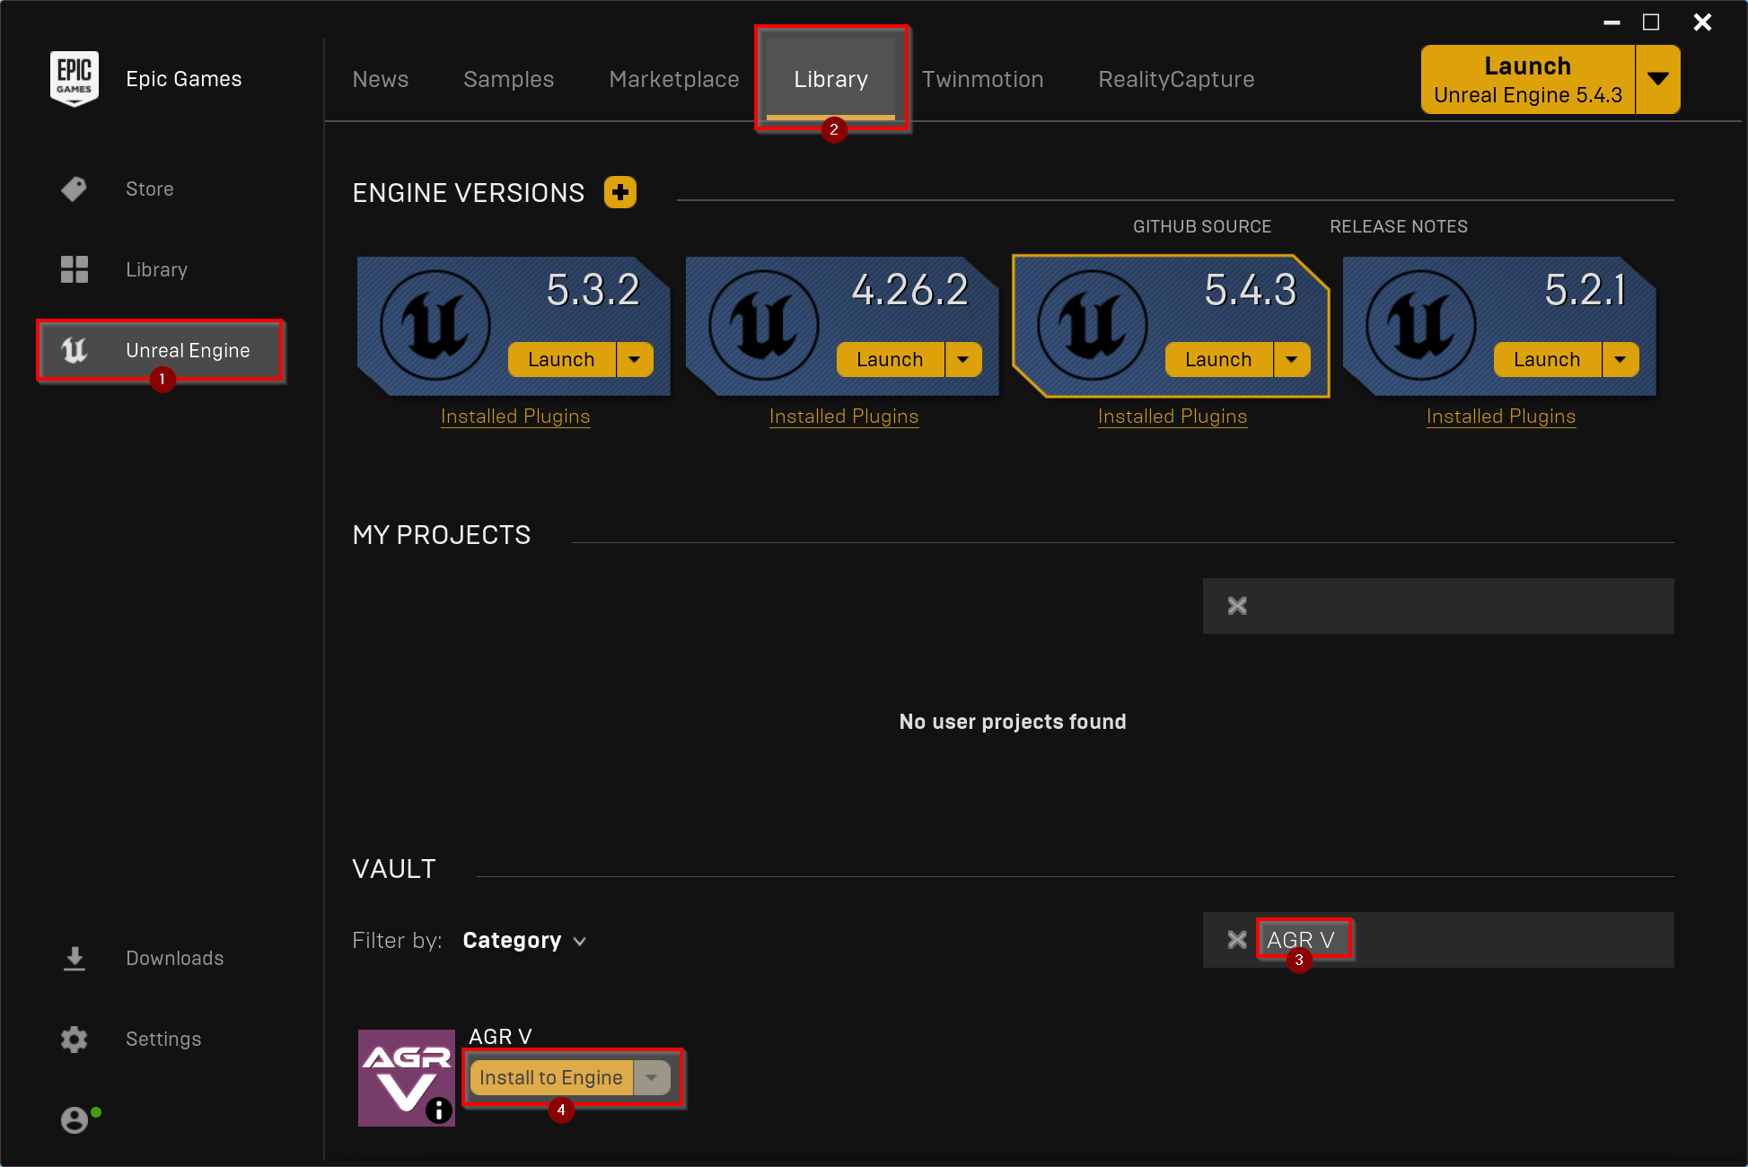Switch to the Samples tab
This screenshot has width=1748, height=1167.
(509, 80)
